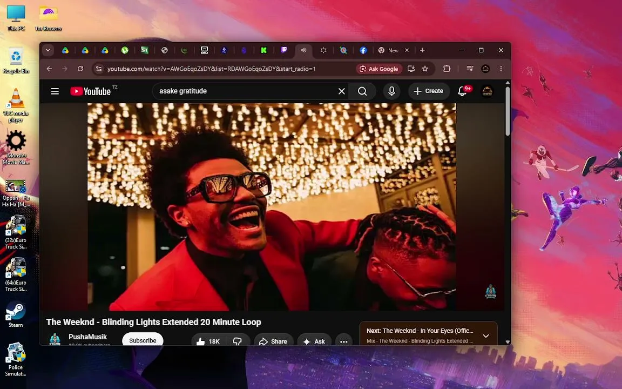
Task: Select Oppah Ha Ha Ha video file
Action: click(x=16, y=193)
